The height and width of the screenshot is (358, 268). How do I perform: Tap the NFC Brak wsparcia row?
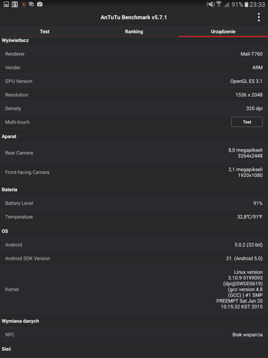(x=134, y=335)
